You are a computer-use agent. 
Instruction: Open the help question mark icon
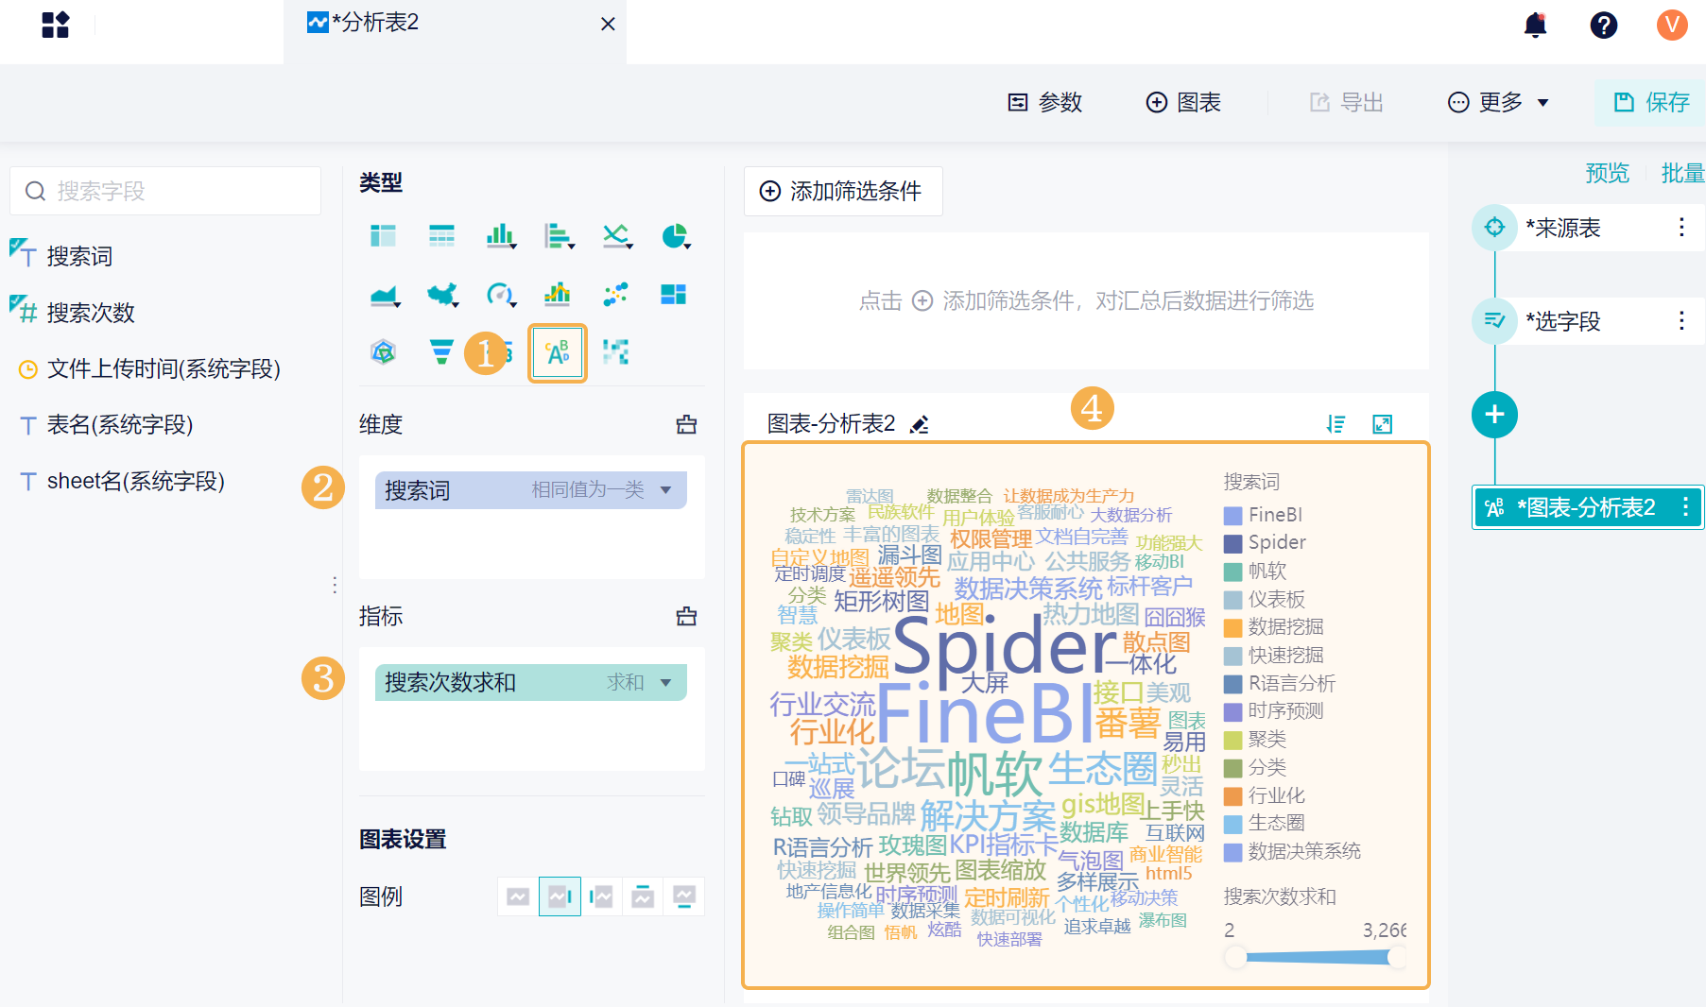pos(1604,25)
